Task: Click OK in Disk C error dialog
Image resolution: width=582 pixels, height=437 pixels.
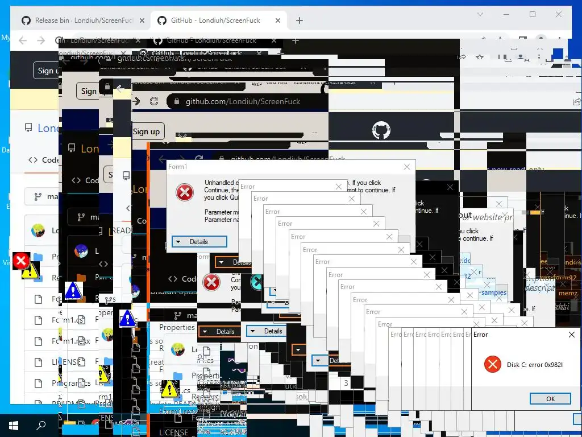Action: click(x=550, y=399)
